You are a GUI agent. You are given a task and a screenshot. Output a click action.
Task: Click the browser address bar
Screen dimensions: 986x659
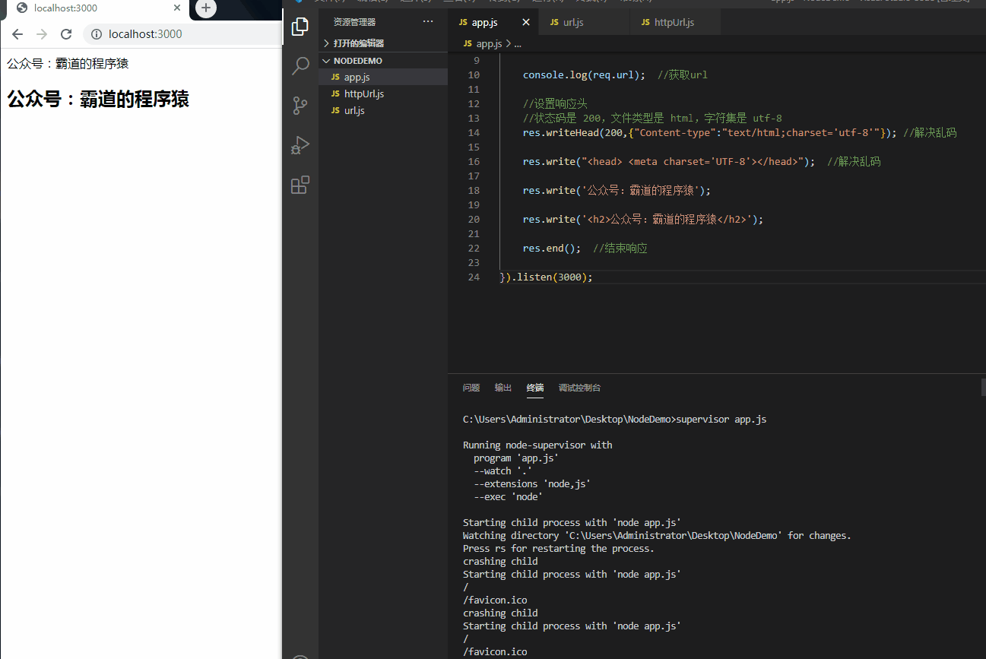pyautogui.click(x=182, y=34)
